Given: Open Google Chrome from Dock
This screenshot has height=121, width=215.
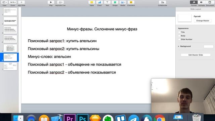Looking at the screenshot, I should pos(159,118).
